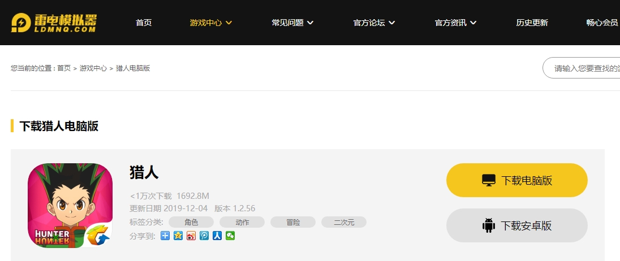
Task: Click the <1万次下载 text
Action: 150,196
